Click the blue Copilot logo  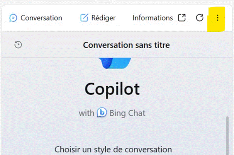(115, 63)
